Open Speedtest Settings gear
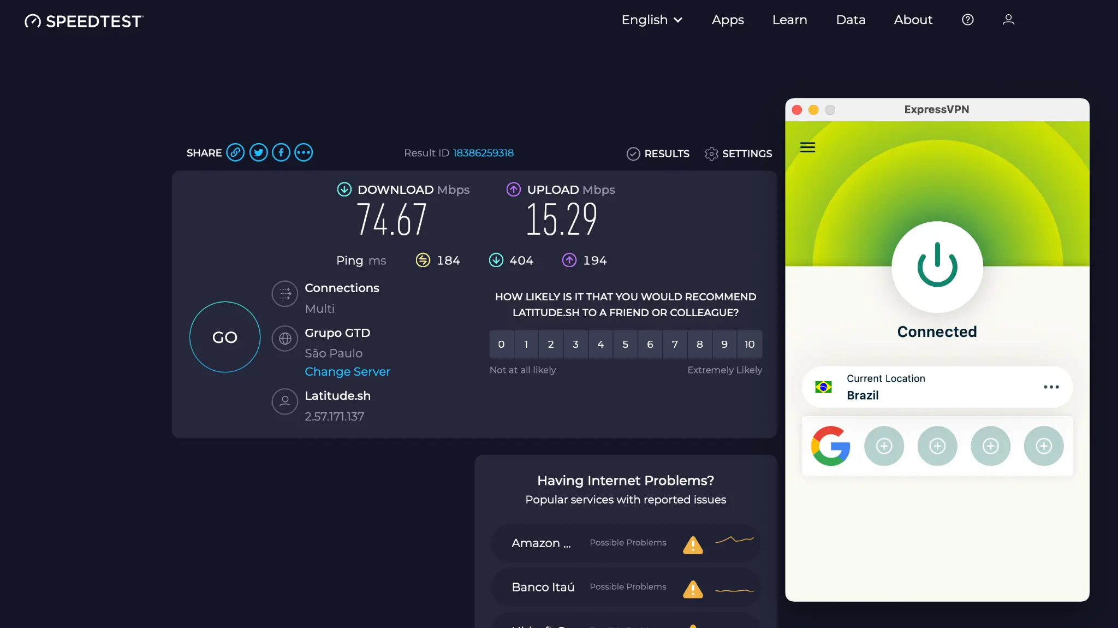The width and height of the screenshot is (1118, 628). (711, 154)
